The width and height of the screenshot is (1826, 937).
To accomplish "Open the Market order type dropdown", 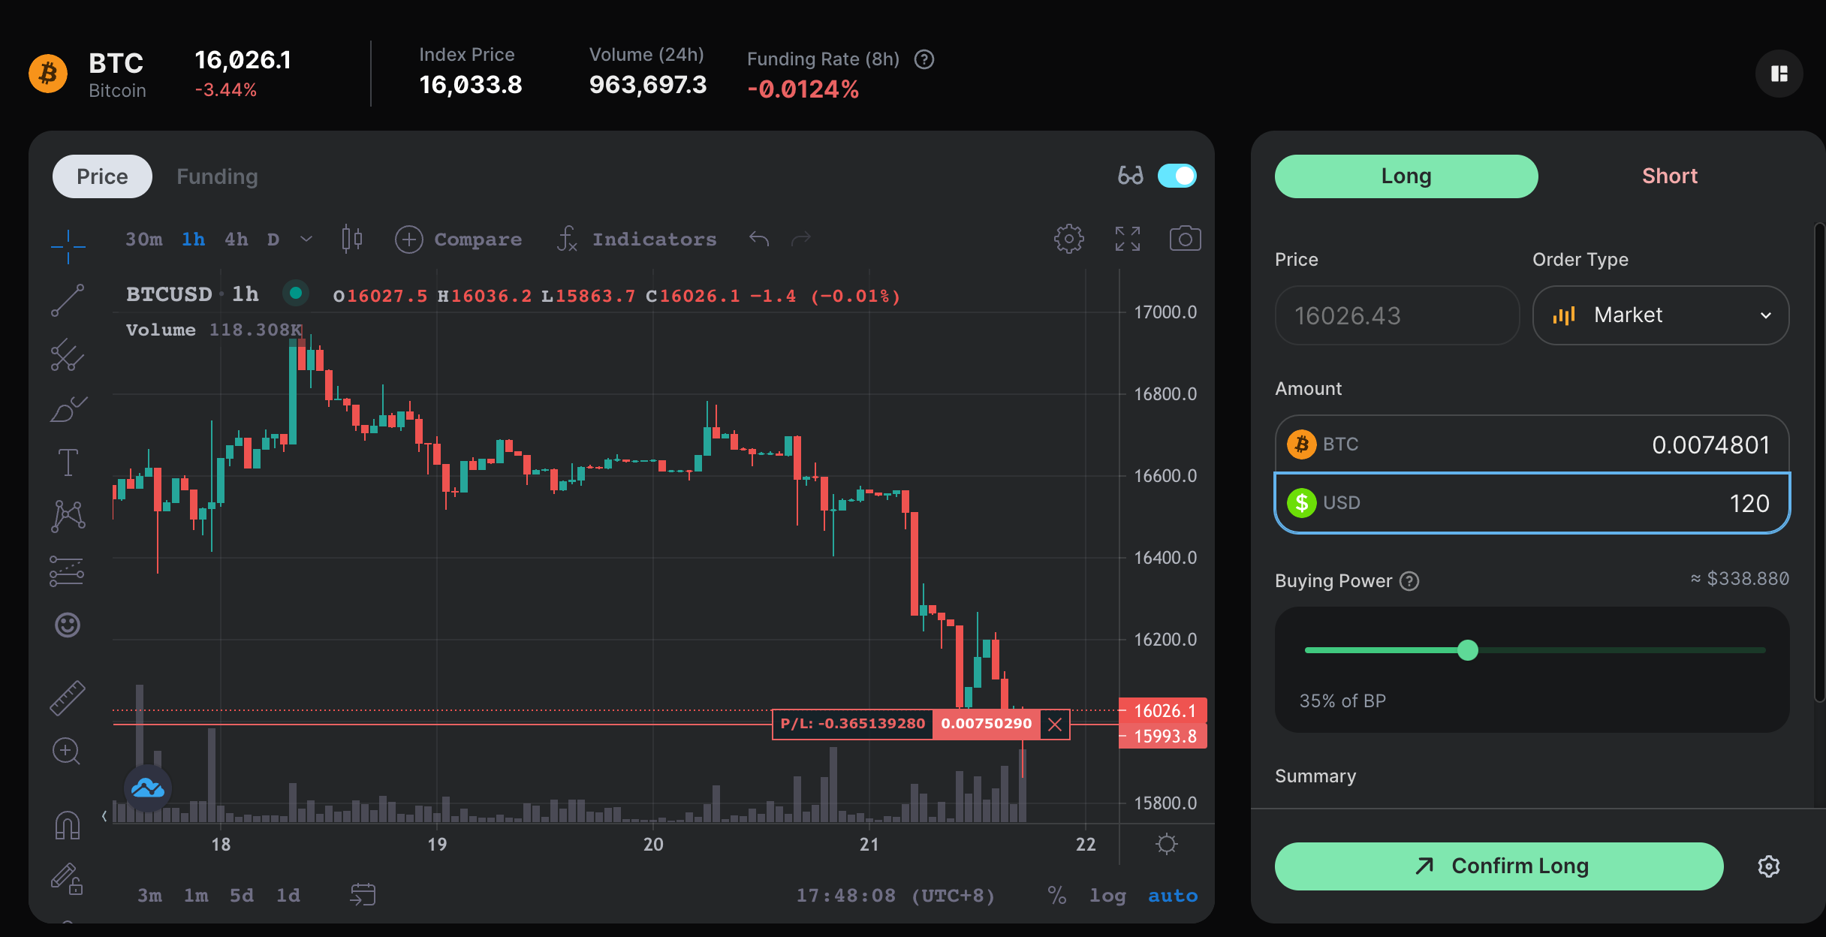I will pyautogui.click(x=1660, y=315).
